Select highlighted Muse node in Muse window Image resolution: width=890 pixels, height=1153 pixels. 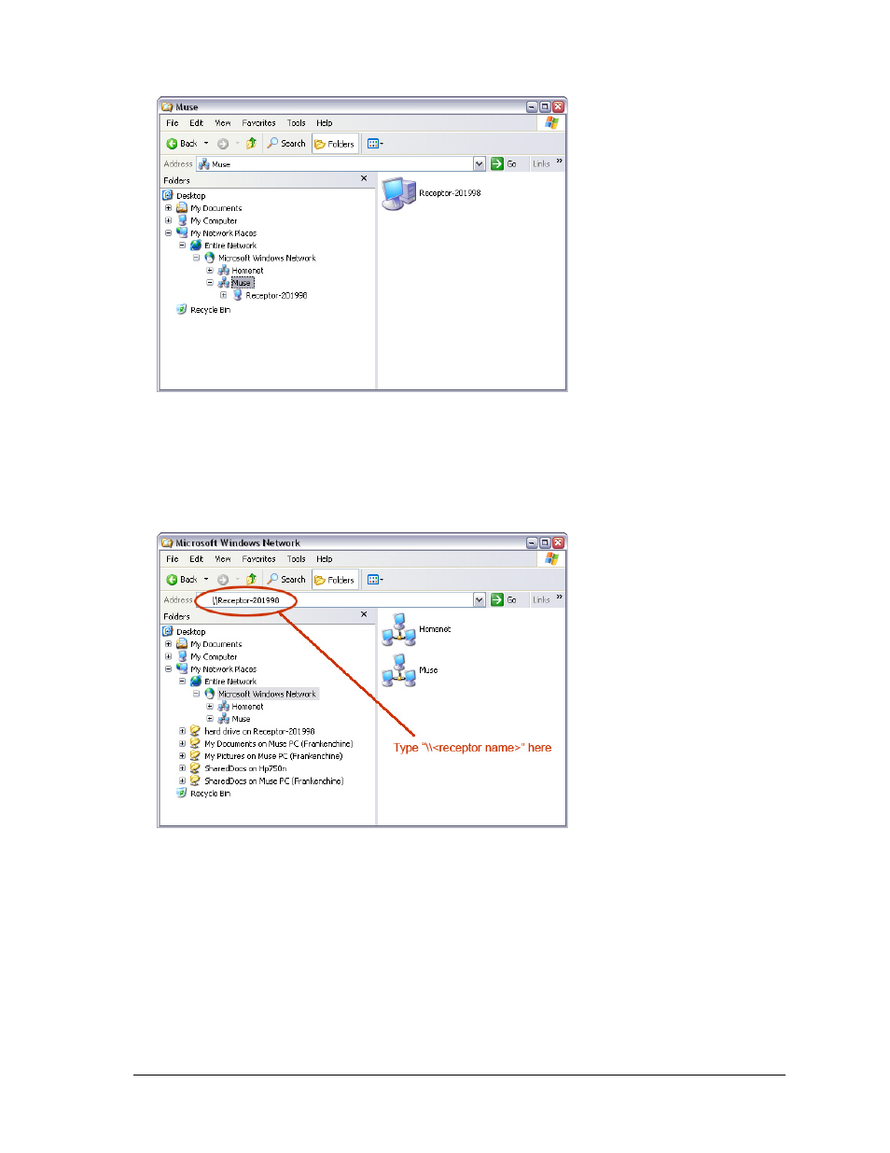coord(242,283)
